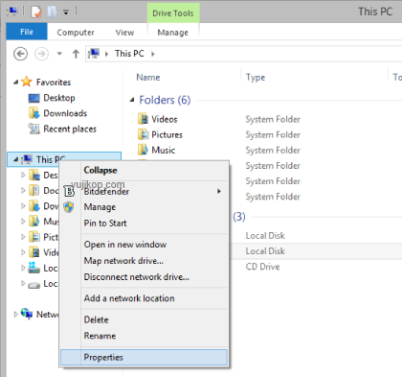Choose Manage in the context menu

(144, 207)
